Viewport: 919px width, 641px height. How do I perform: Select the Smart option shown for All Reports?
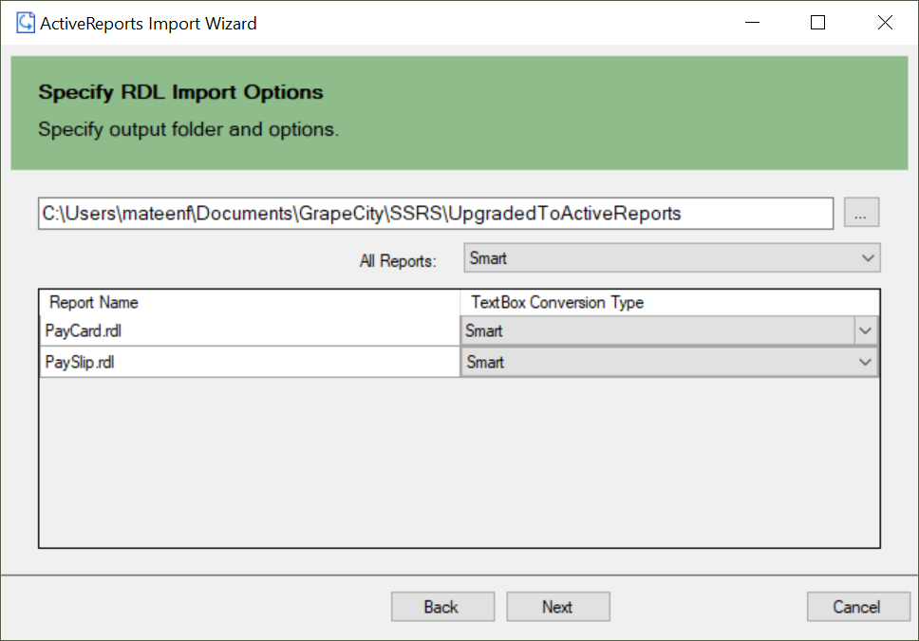(570, 257)
